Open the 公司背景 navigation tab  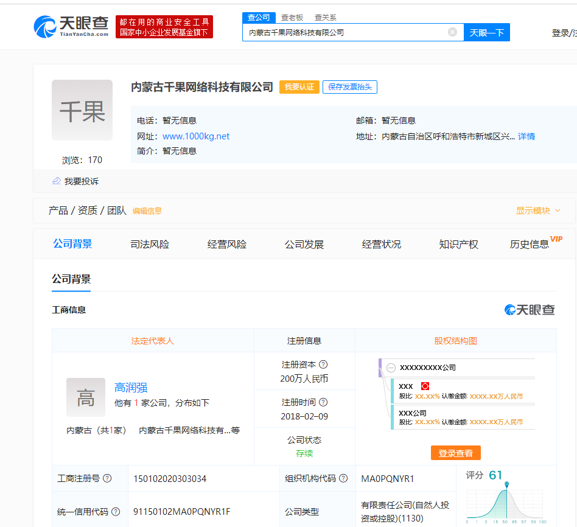(72, 243)
